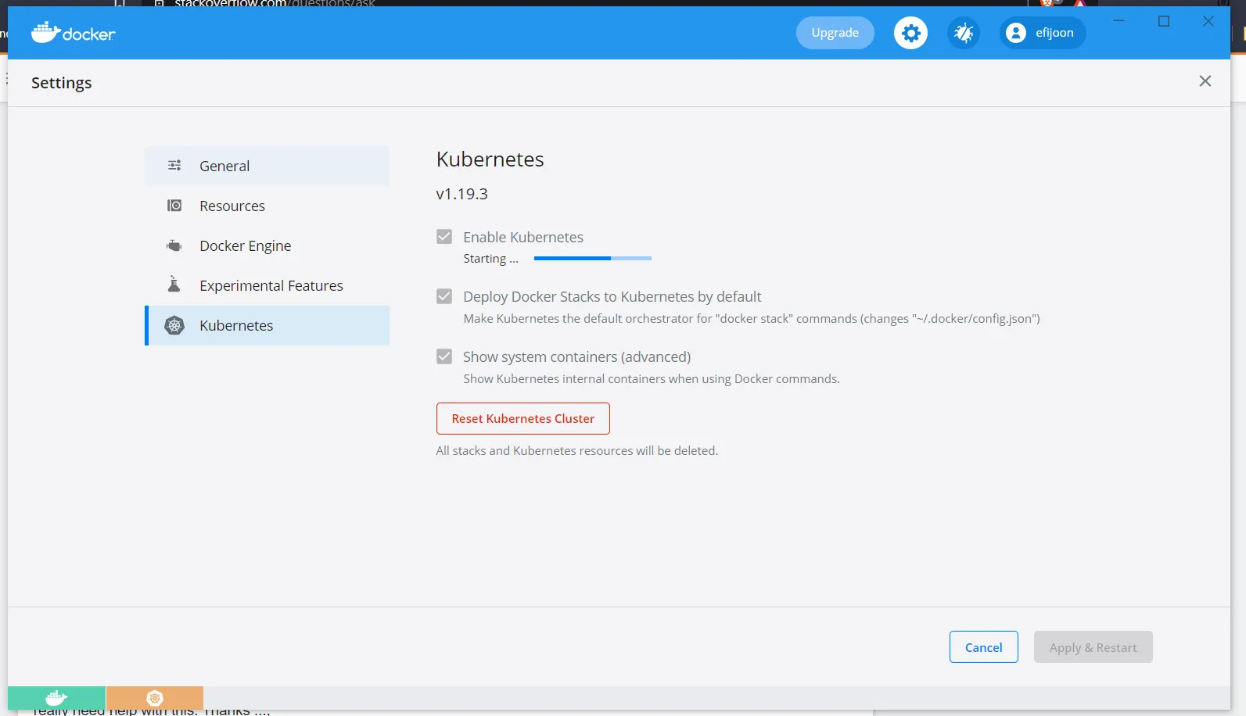Image resolution: width=1246 pixels, height=716 pixels.
Task: Click the efijoon account button label
Action: click(x=1054, y=33)
